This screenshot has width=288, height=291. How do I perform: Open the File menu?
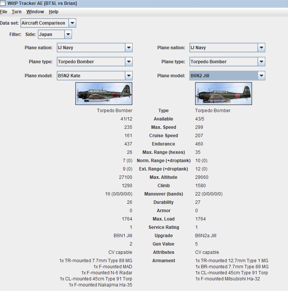pyautogui.click(x=3, y=12)
